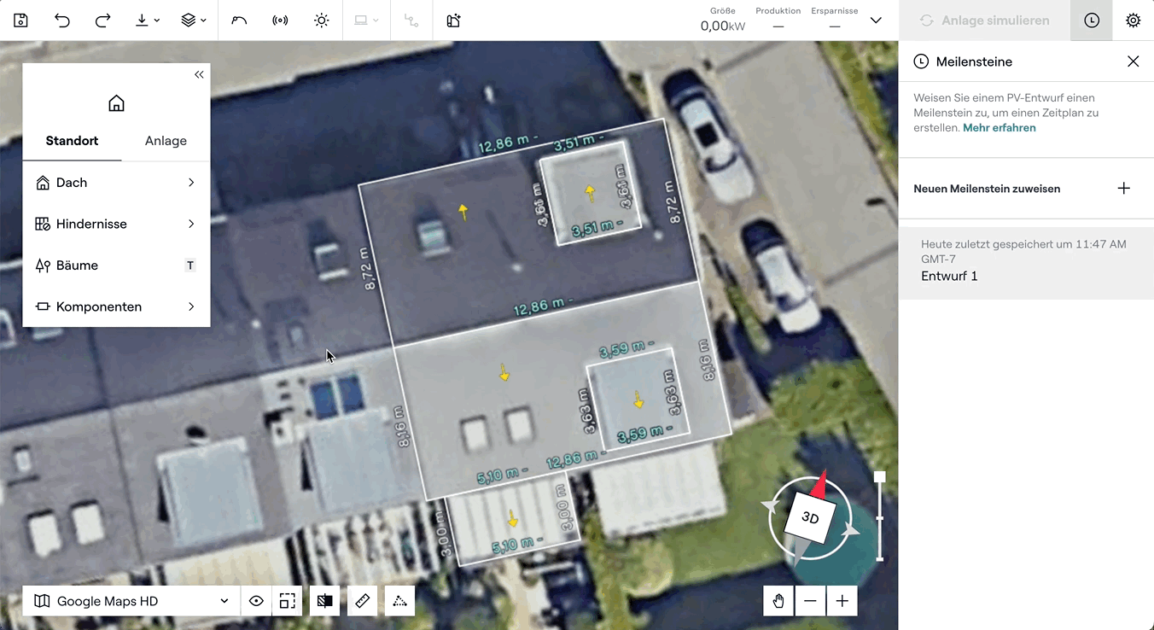Select the Entwurf 1 design entry

pos(949,277)
